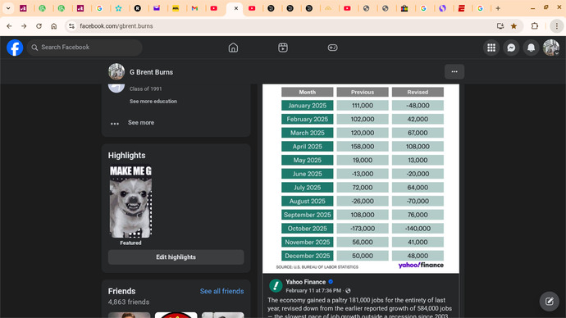Viewport: 566px width, 318px height.
Task: Switch to the blue star icon tab
Action: tap(118, 8)
